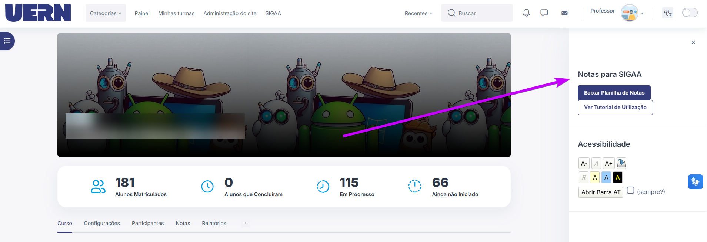
Task: Decrease font size with A- button
Action: [584, 163]
